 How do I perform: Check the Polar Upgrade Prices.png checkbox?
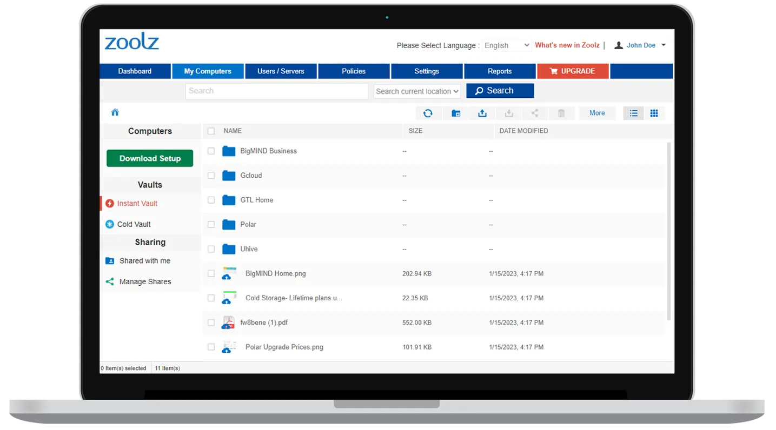click(211, 347)
